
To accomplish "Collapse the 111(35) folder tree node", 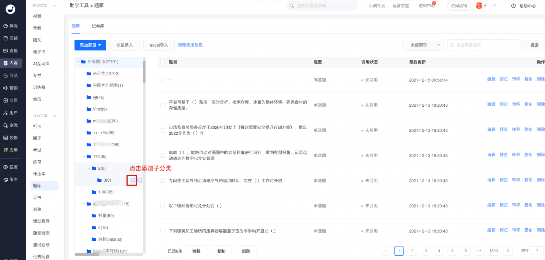I will (84, 157).
